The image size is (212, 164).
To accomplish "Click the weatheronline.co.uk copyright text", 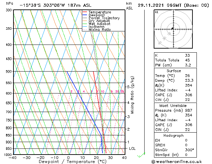I will click(x=177, y=162).
